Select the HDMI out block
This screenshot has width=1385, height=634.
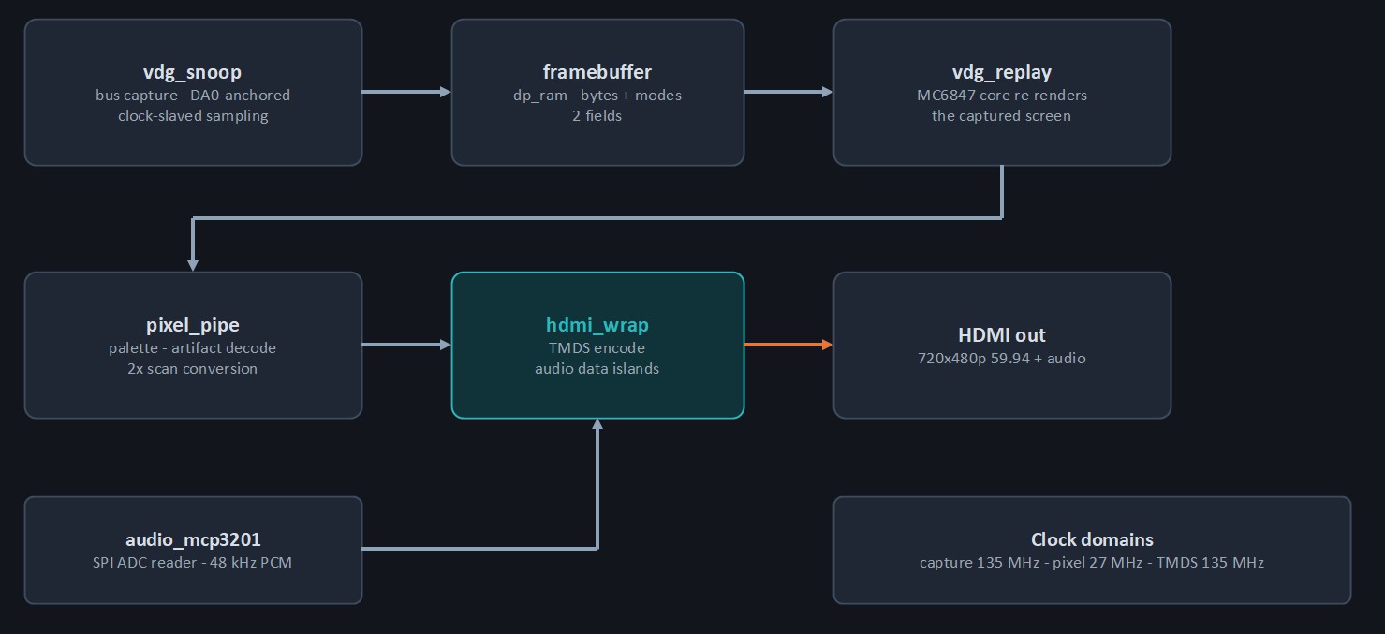pyautogui.click(x=1002, y=346)
